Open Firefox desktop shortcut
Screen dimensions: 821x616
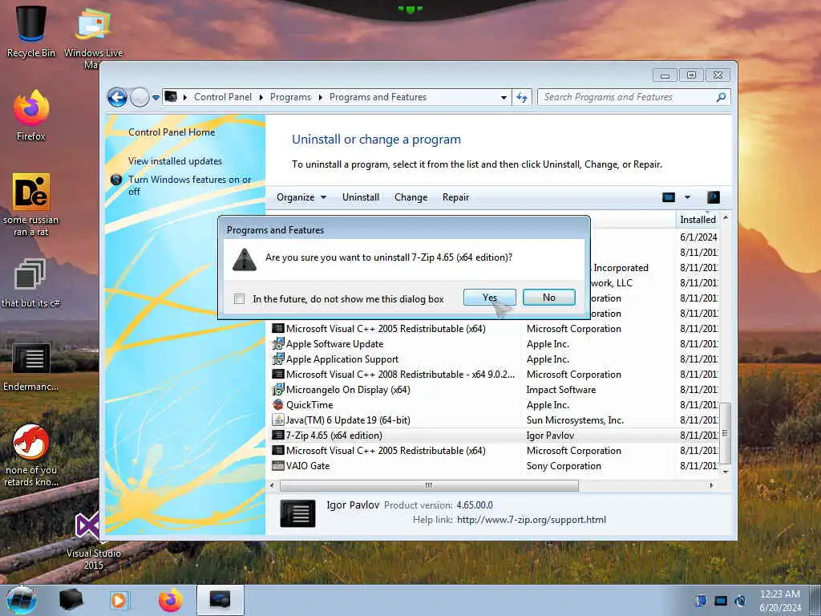(x=31, y=115)
